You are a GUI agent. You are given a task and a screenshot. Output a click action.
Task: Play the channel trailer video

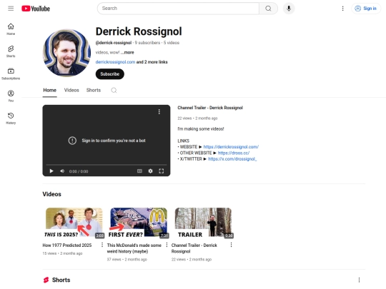click(51, 171)
